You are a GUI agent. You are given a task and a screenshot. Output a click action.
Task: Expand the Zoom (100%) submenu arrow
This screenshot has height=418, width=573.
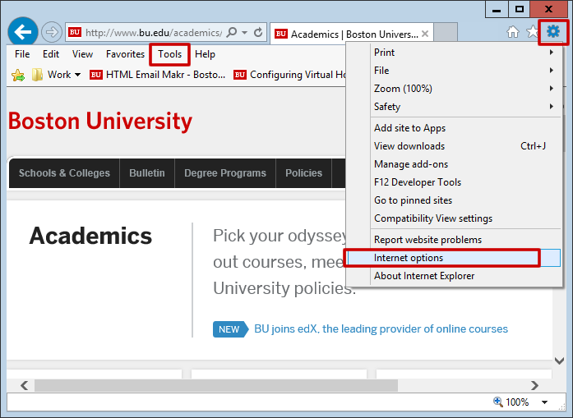pyautogui.click(x=552, y=89)
